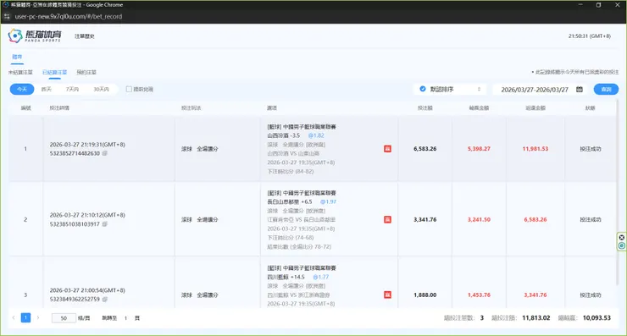
Task: Click red win badge on 3,341.76 row
Action: coord(387,219)
